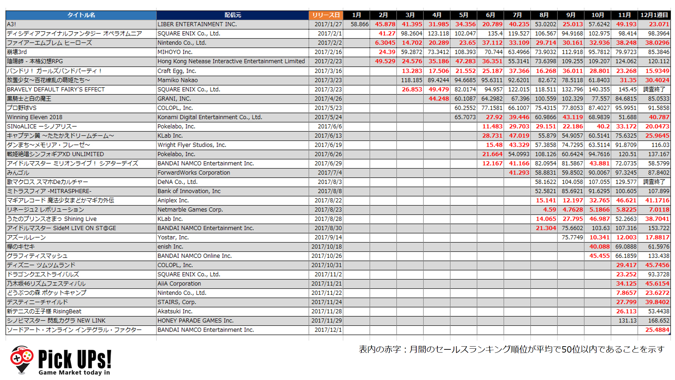Click the orange リリース日 column header

326,15
